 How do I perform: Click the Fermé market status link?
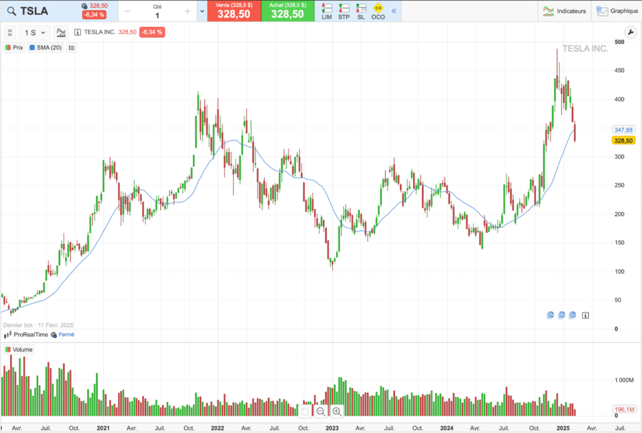click(x=66, y=334)
